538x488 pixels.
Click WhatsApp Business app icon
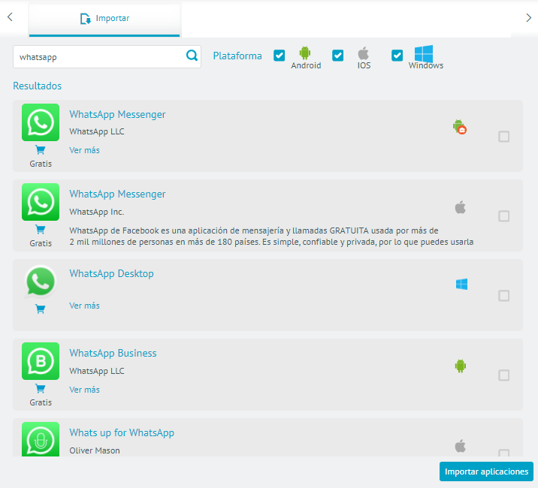click(x=41, y=361)
